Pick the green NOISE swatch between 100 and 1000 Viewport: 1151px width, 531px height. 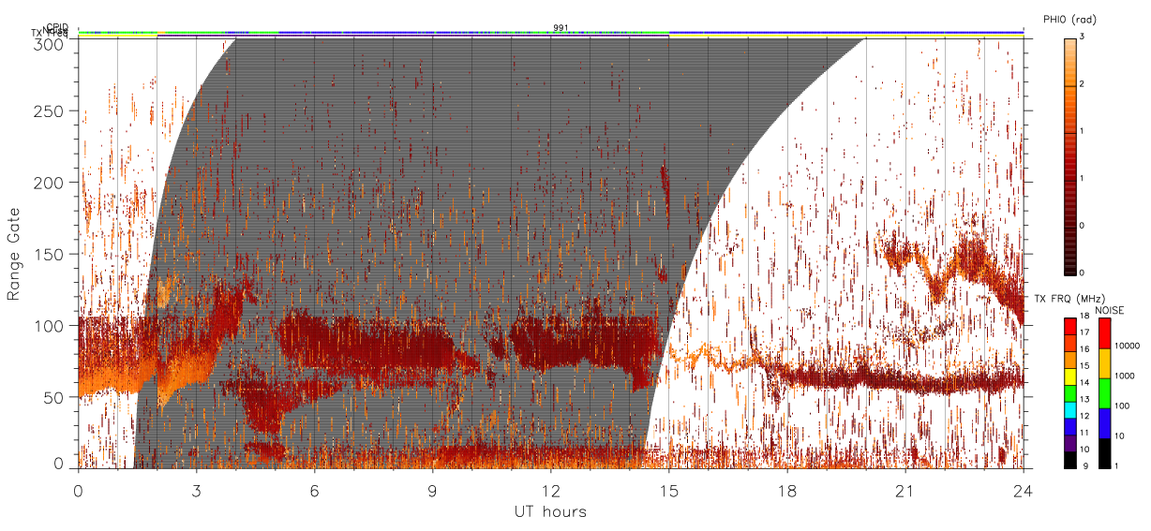tap(1104, 393)
